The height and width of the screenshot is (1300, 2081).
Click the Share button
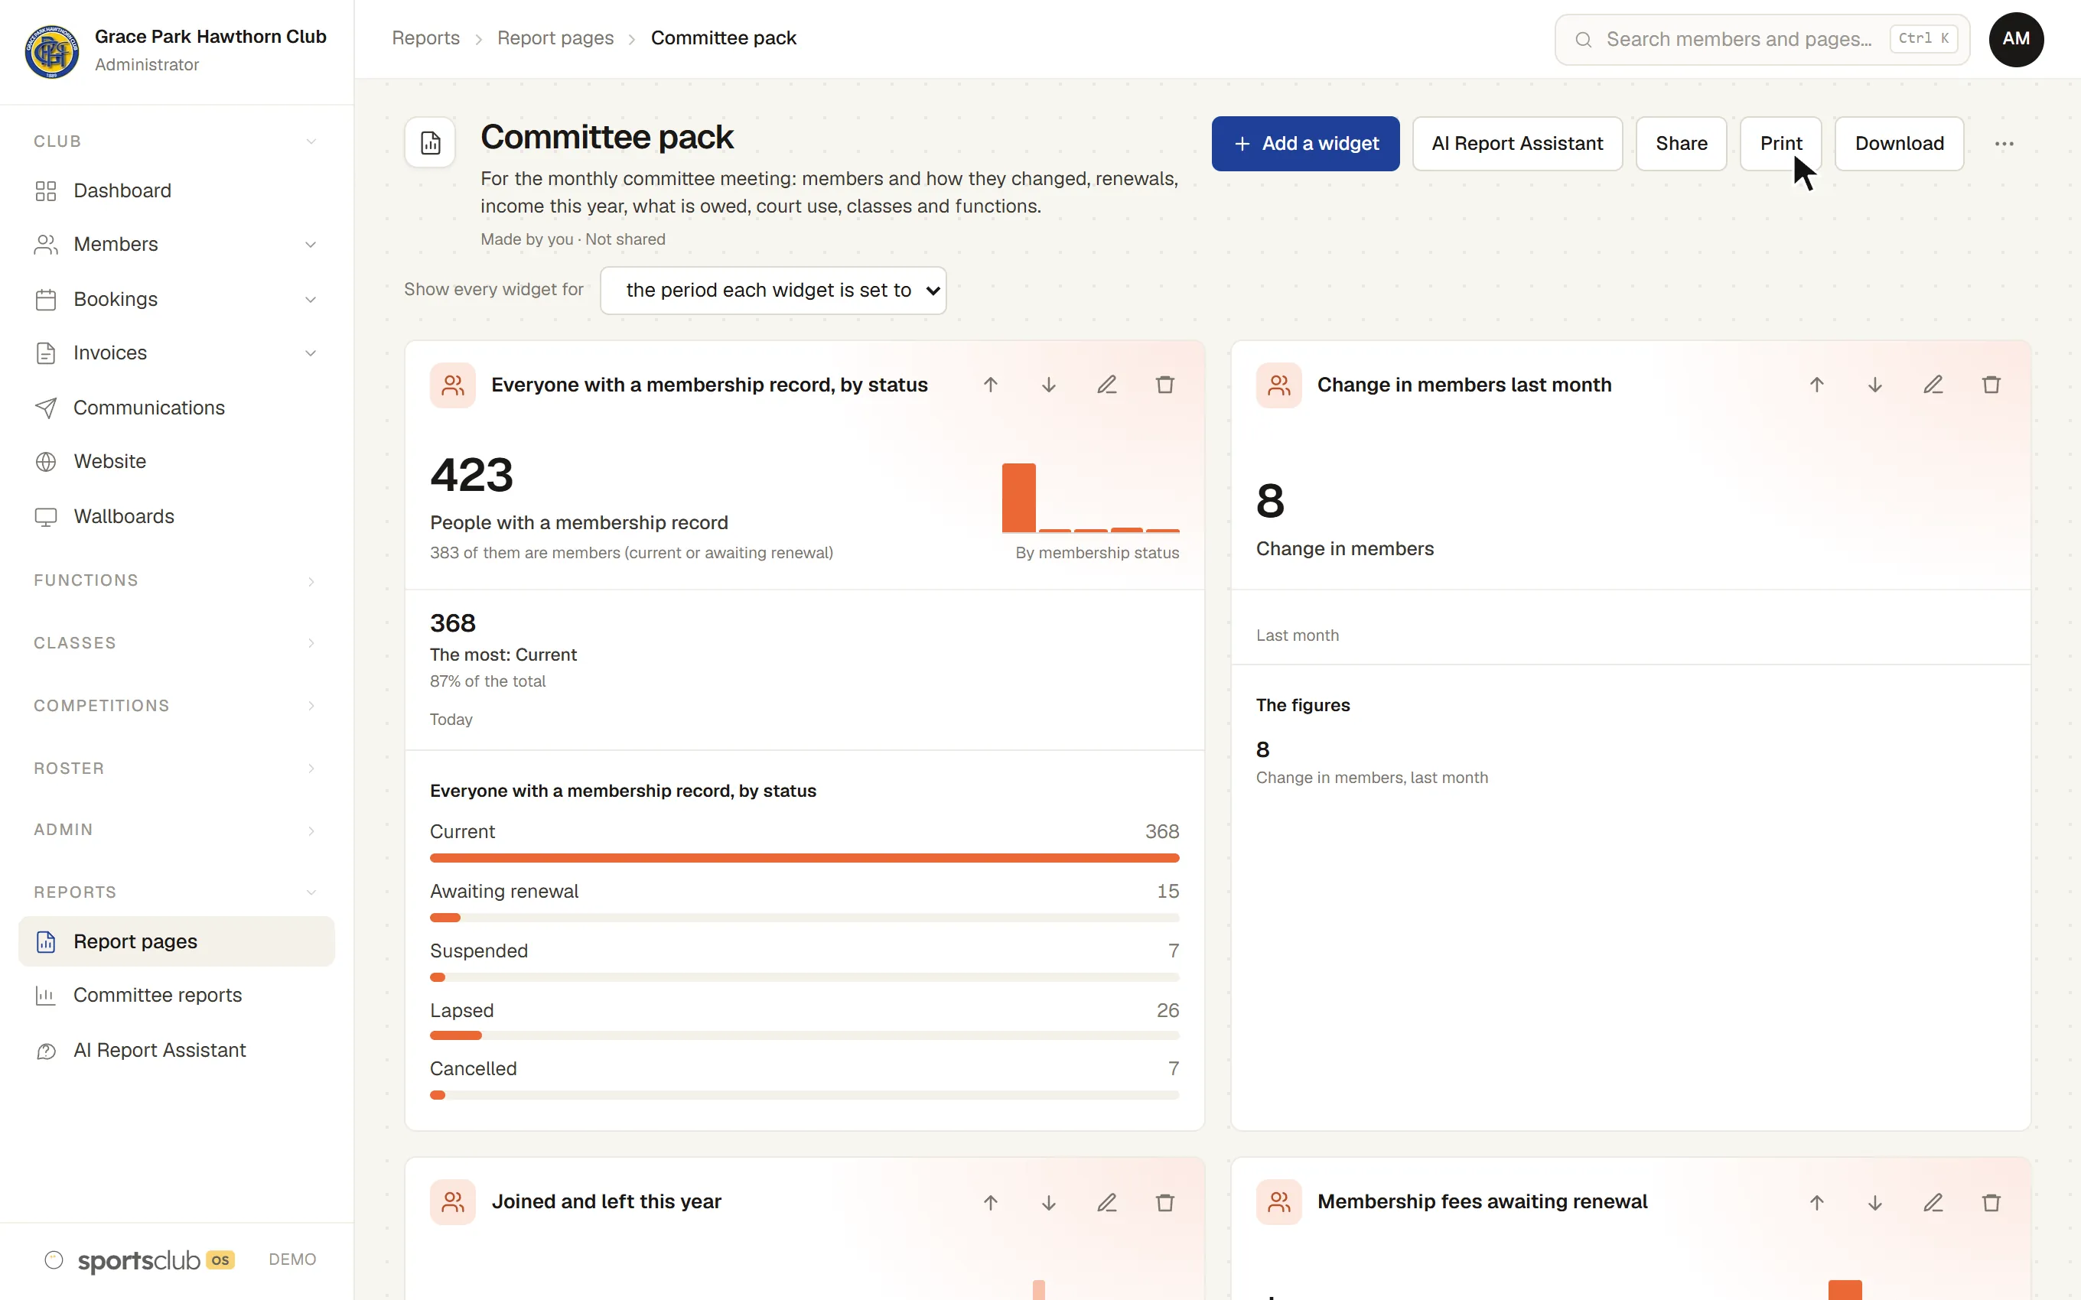click(1681, 144)
